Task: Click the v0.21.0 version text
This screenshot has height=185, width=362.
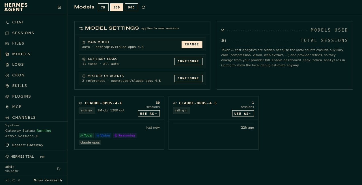Action: [x=13, y=180]
